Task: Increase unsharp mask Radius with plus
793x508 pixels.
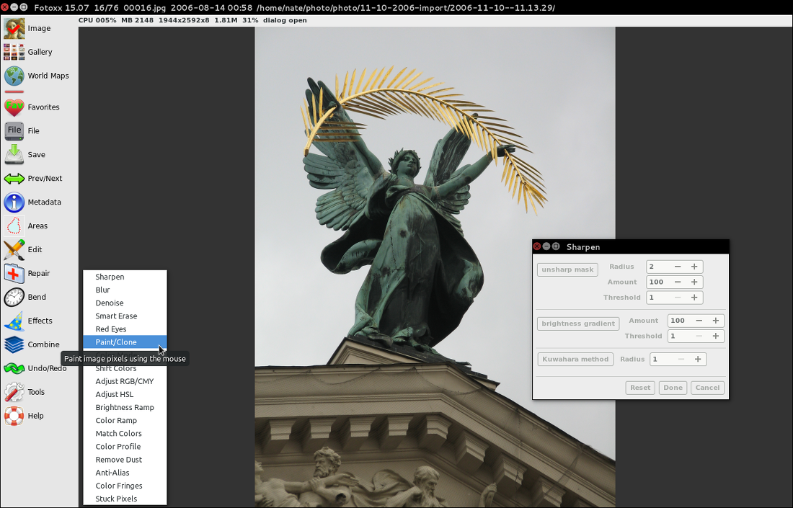Action: [x=694, y=267]
